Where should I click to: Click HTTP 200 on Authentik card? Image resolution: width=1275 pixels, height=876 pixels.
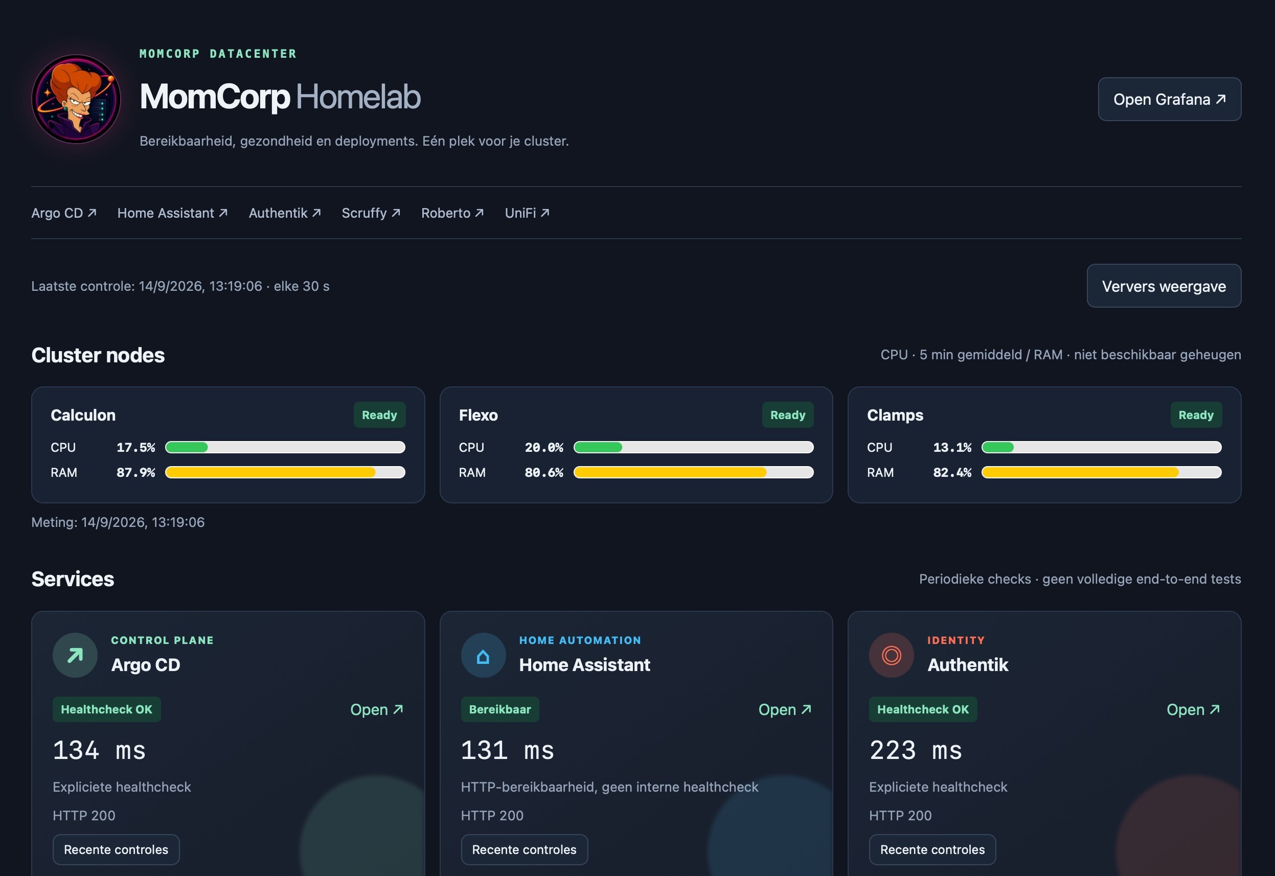900,815
